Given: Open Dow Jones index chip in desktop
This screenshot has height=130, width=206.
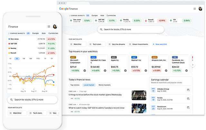Looking at the screenshot, I should click(x=80, y=21).
